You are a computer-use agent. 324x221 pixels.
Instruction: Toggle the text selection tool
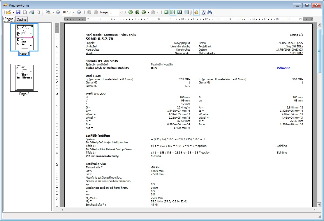[203, 12]
